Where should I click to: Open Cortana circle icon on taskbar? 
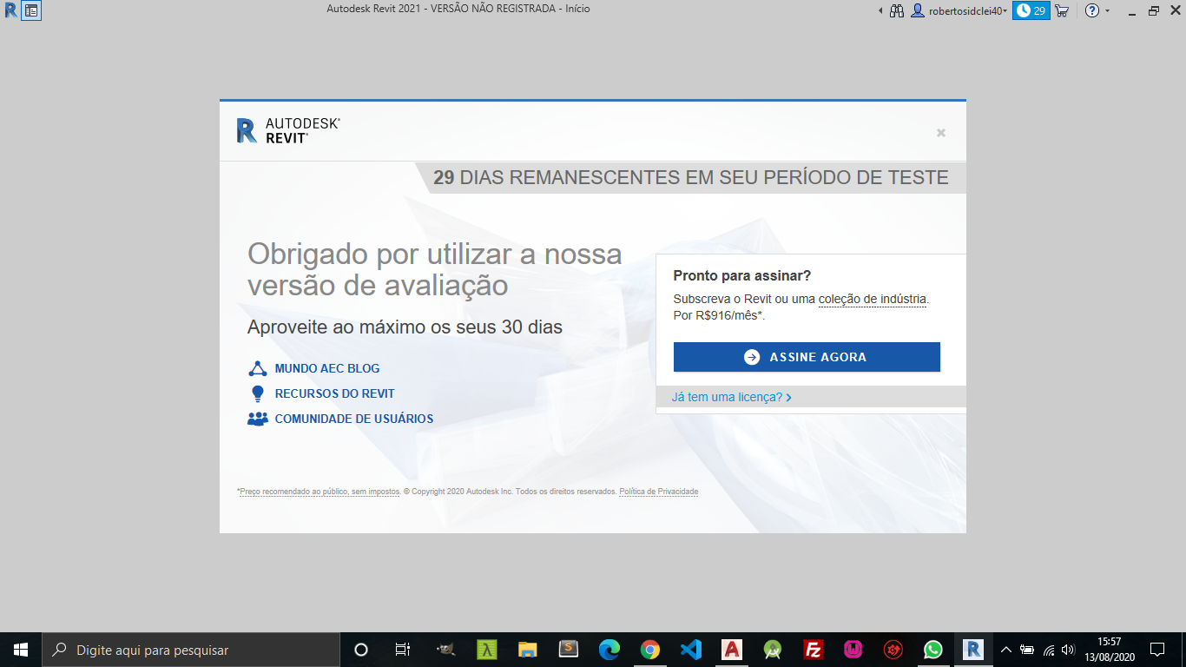pos(361,650)
